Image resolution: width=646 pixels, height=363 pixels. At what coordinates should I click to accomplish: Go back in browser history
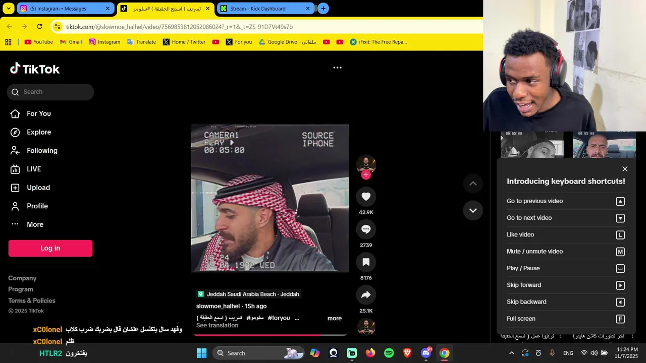point(9,27)
